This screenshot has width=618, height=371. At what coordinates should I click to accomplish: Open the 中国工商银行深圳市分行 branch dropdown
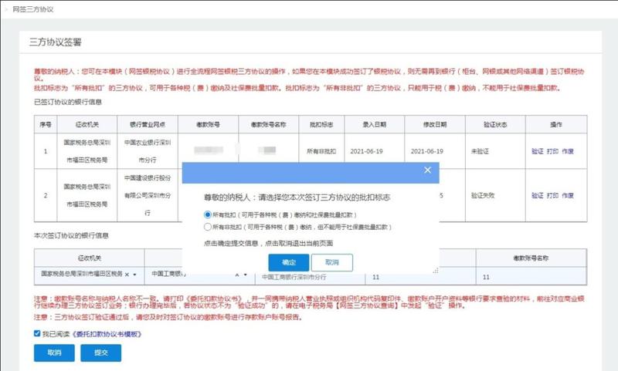click(309, 276)
